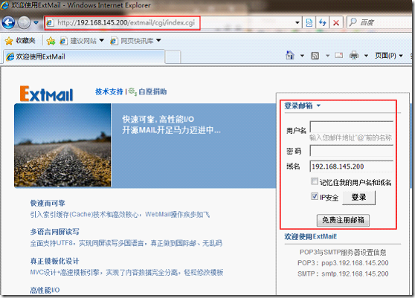Click the Read Mail envelope icon
This screenshot has height=298, width=415.
pyautogui.click(x=339, y=56)
